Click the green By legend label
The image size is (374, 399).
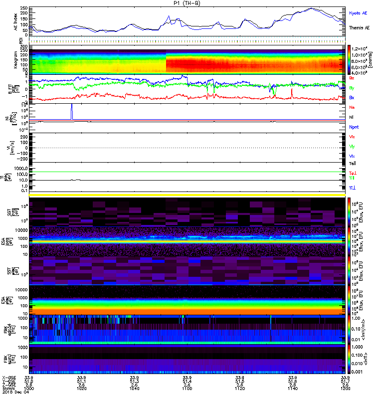point(352,88)
